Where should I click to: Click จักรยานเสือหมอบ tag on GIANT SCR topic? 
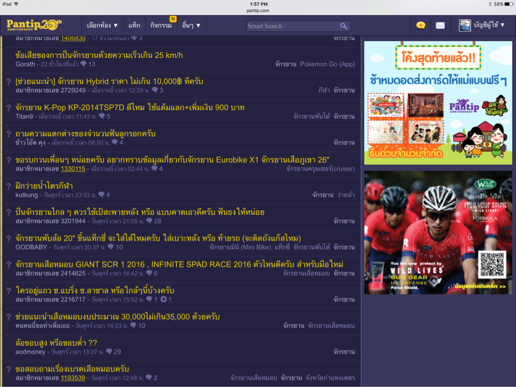[x=306, y=273]
